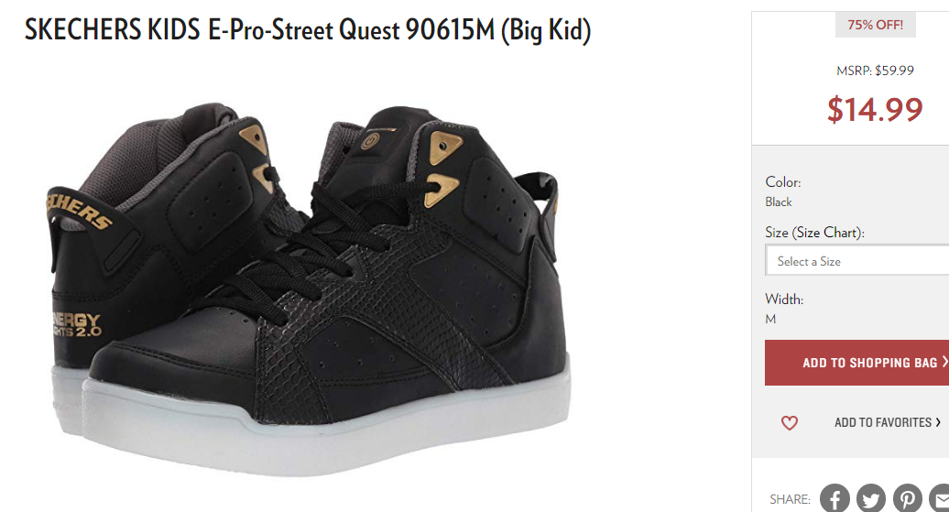Screen dimensions: 949x512
Task: Click the heart favorites icon
Action: [x=790, y=422]
